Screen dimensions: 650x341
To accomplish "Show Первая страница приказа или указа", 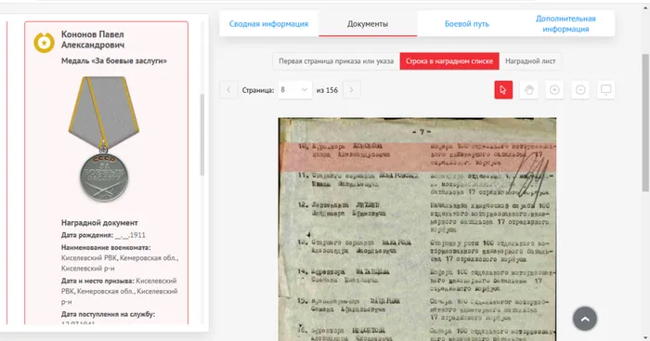I will [336, 61].
